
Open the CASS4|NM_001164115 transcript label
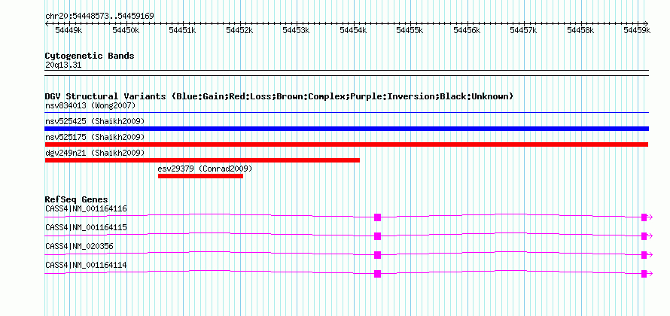[86, 227]
